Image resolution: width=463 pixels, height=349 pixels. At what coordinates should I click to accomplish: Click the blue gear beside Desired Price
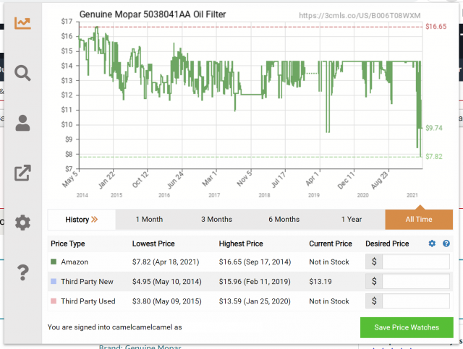tap(433, 244)
